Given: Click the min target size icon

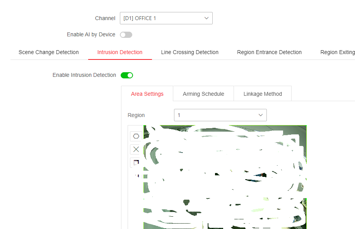Looking at the screenshot, I should pos(137,176).
